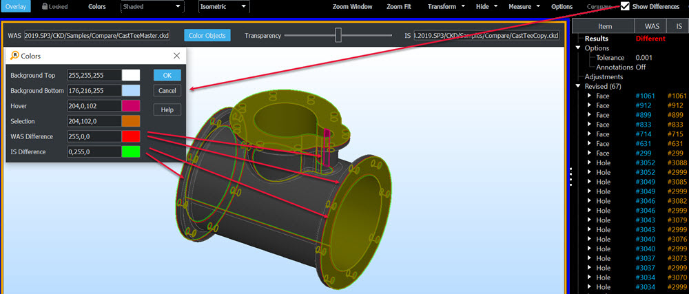Click the light blue Background Bottom swatch
This screenshot has width=689, height=294.
click(131, 91)
